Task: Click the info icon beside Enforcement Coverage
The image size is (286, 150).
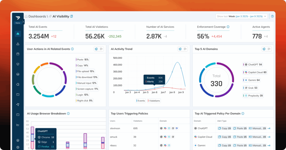Action: [x=228, y=27]
